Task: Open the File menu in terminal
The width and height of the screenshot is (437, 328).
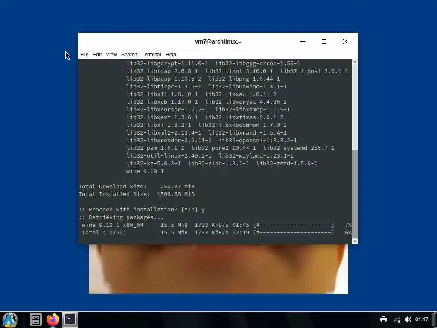Action: [84, 55]
